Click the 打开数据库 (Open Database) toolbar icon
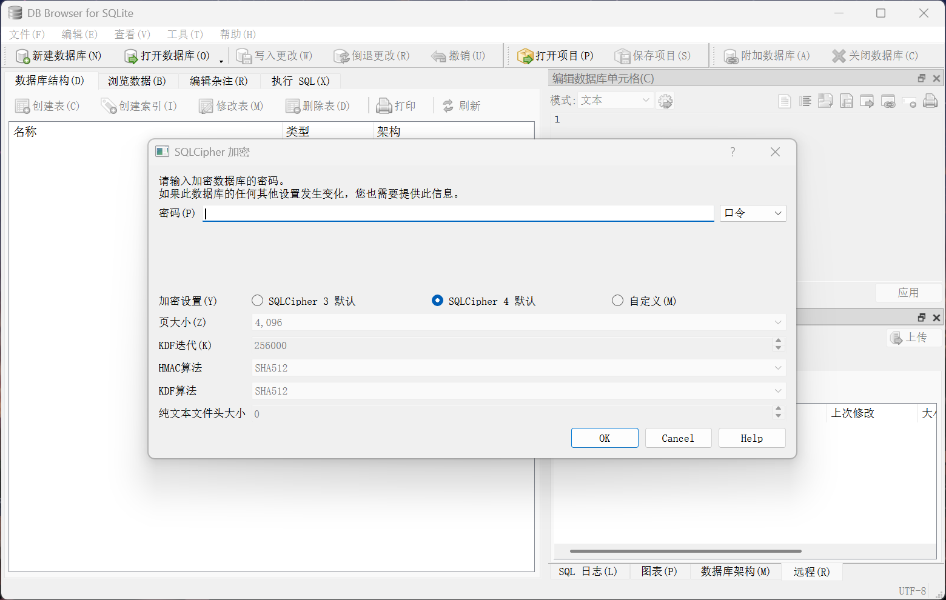The height and width of the screenshot is (600, 946). pos(131,56)
